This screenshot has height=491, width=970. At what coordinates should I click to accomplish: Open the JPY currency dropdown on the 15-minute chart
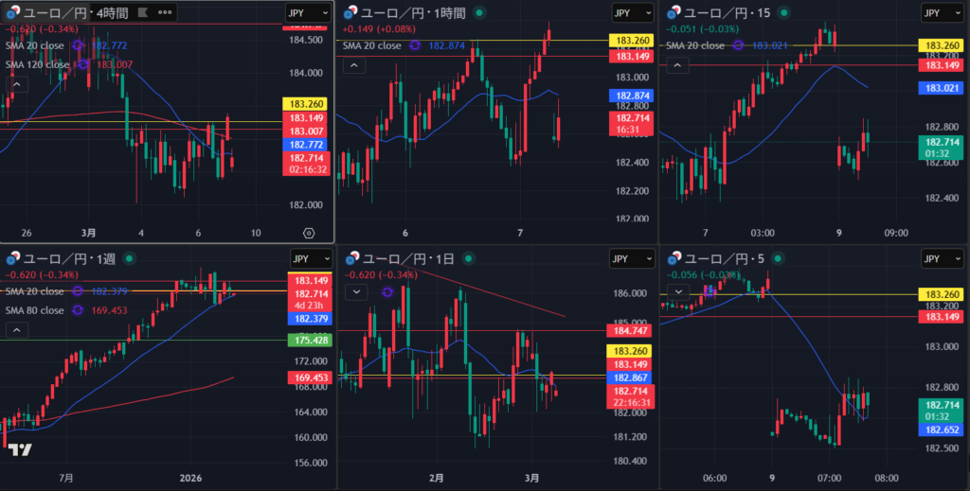tap(943, 12)
